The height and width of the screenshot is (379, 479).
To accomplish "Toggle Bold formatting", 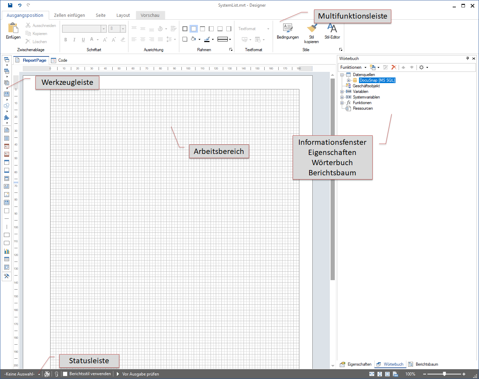I will click(x=66, y=40).
